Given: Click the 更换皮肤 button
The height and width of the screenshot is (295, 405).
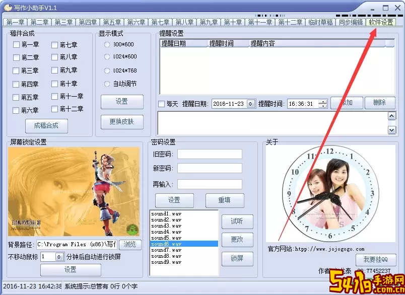Looking at the screenshot, I should (122, 122).
